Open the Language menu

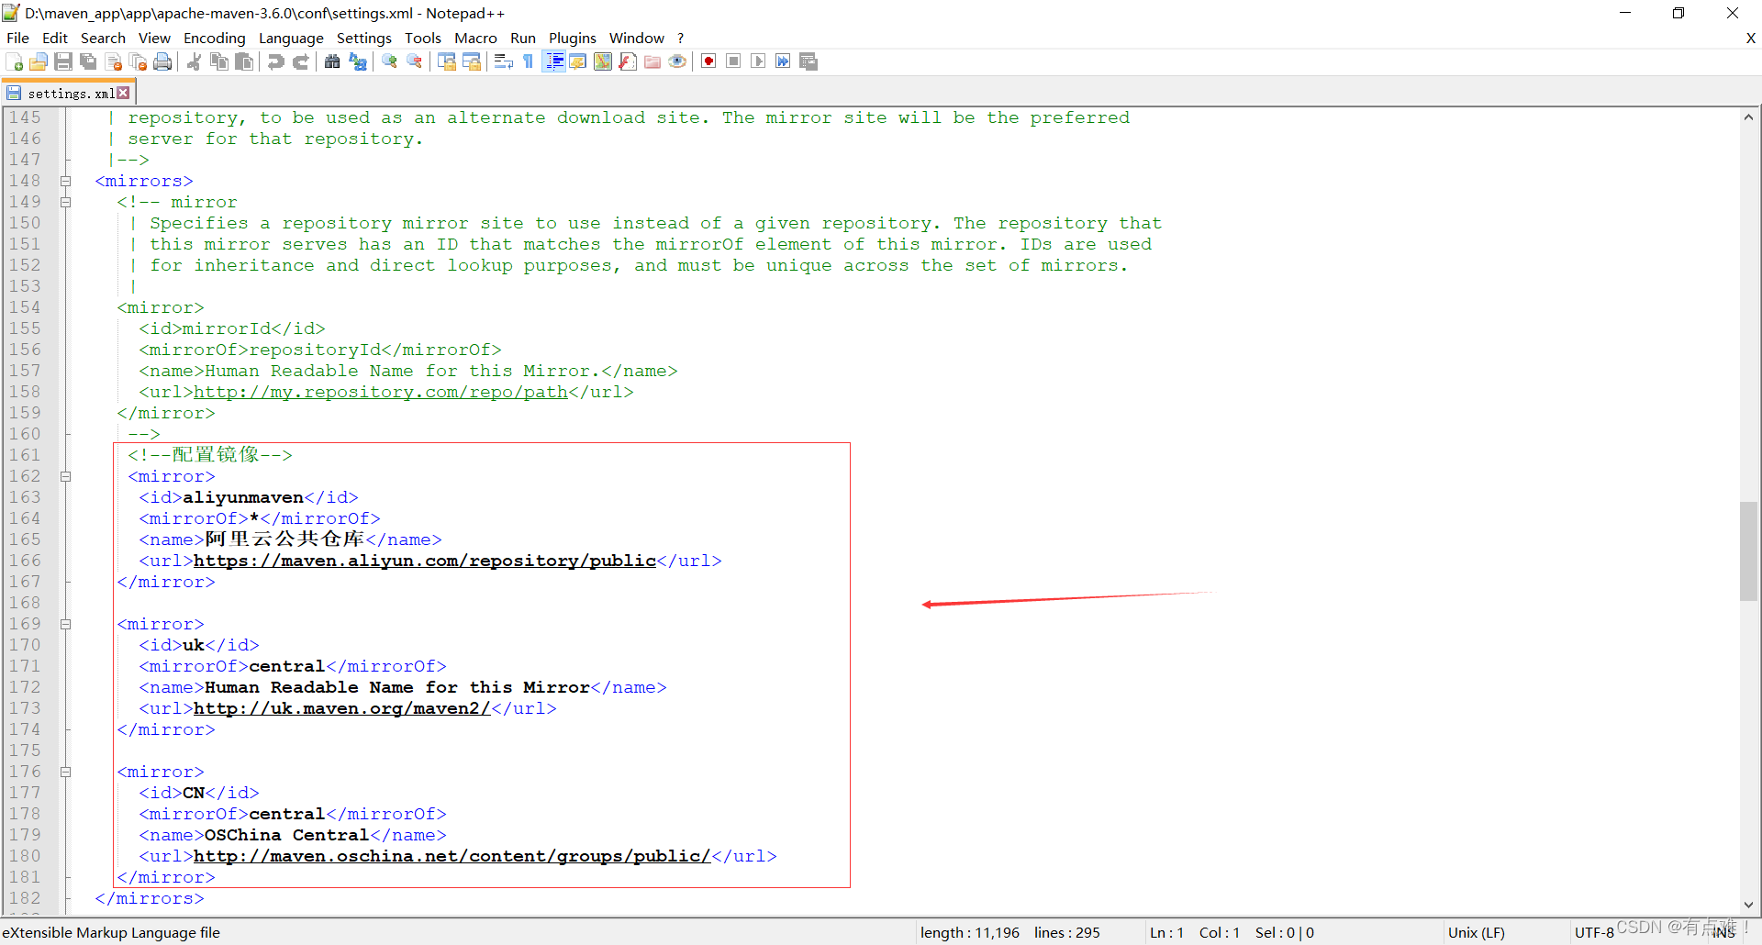pos(291,38)
